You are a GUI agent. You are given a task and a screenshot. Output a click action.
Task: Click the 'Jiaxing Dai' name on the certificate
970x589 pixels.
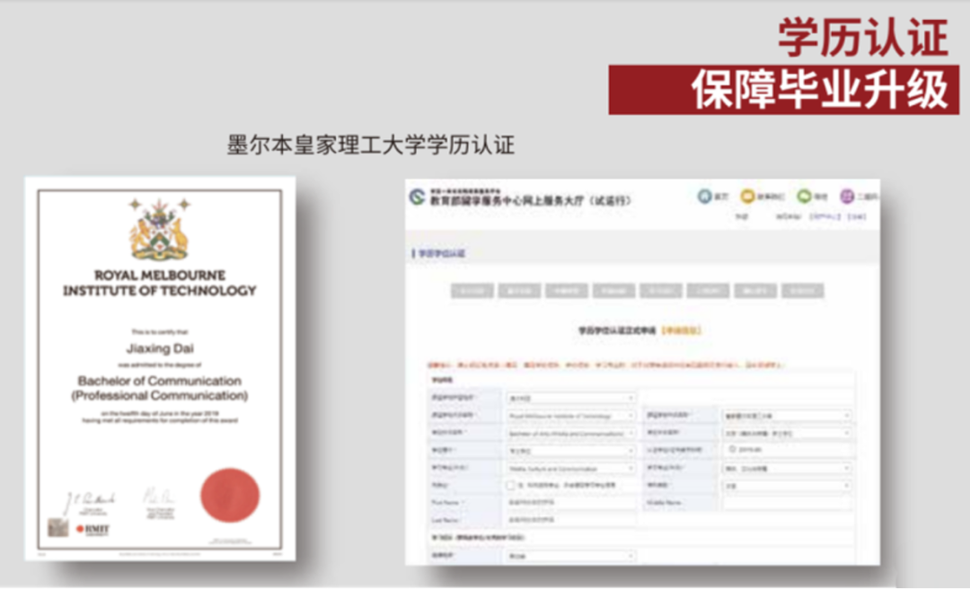click(160, 348)
